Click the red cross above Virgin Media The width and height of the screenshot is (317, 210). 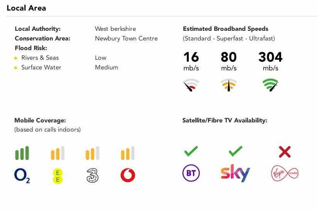point(285,151)
